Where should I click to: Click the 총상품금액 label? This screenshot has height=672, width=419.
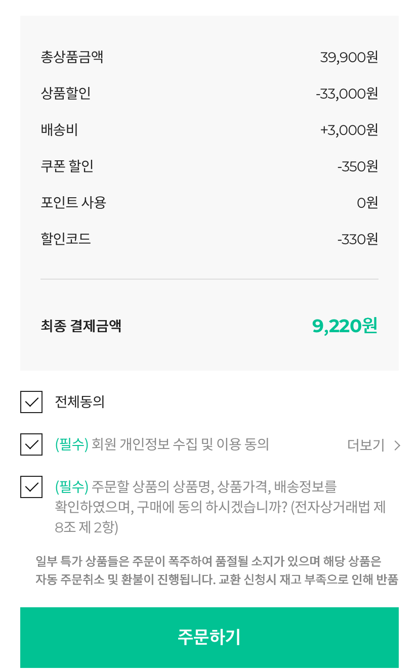[x=72, y=57]
